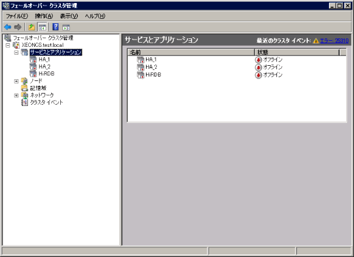354x257 pixels.
Task: Select the HiRDB label in the tree
Action: coord(46,74)
